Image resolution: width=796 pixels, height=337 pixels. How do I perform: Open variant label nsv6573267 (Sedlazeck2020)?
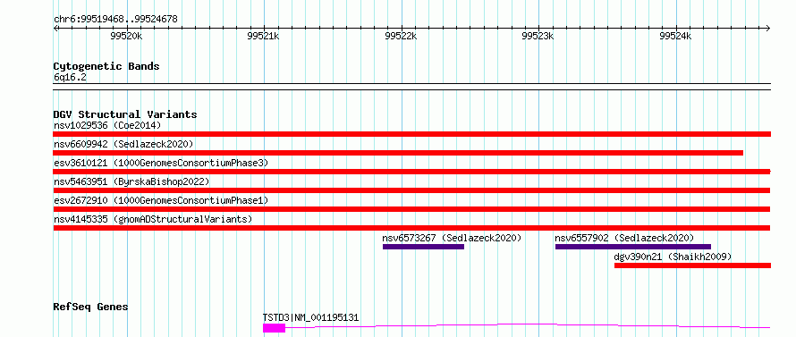pyautogui.click(x=452, y=238)
